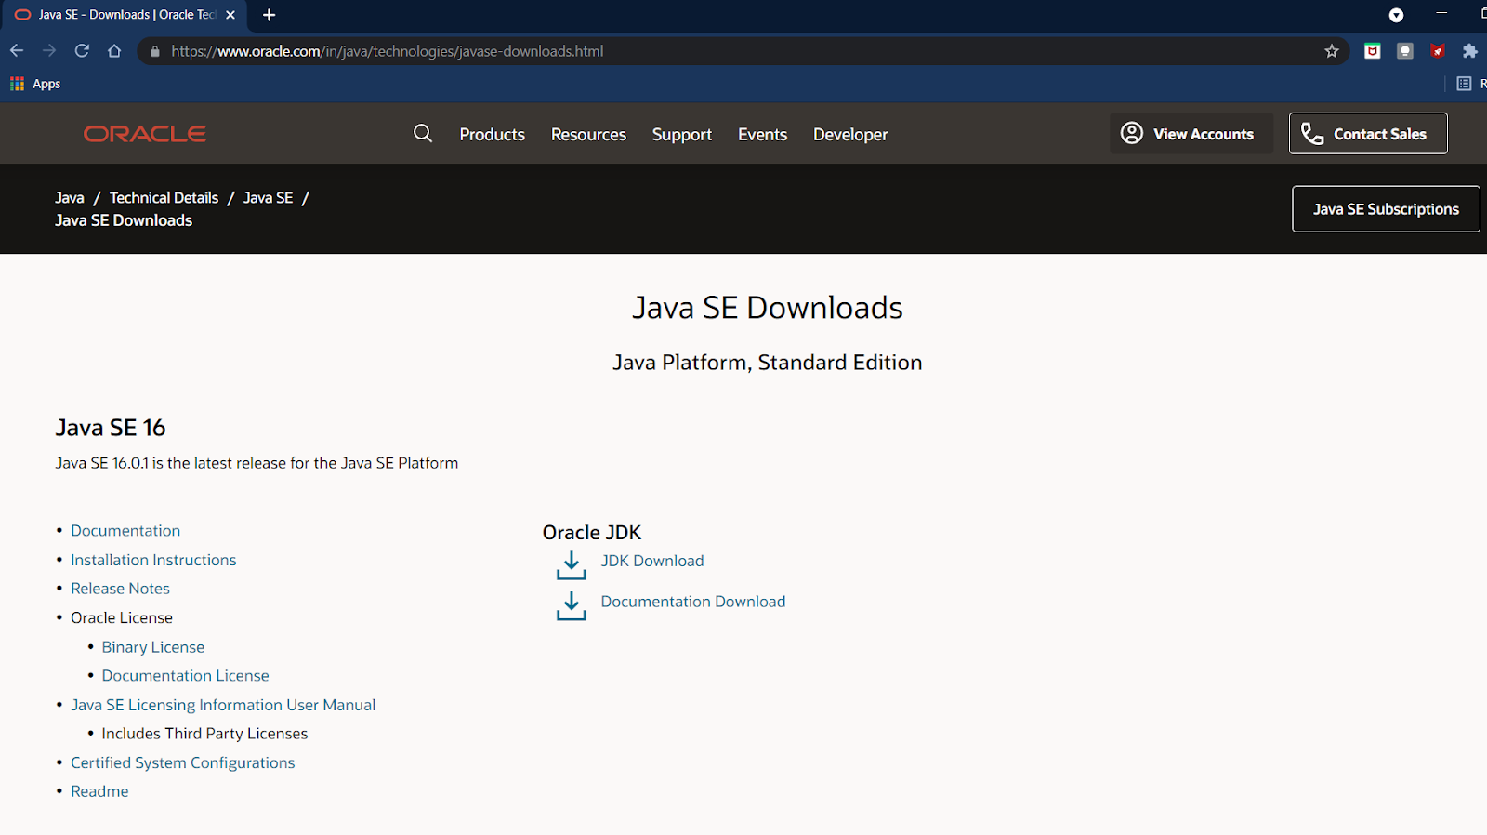Screen dimensions: 1487x835
Task: Open the Documentation License link
Action: pos(186,676)
